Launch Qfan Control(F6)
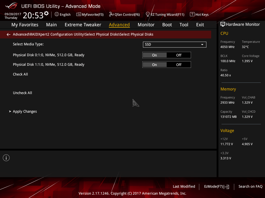This screenshot has width=265, height=198. [x=127, y=15]
